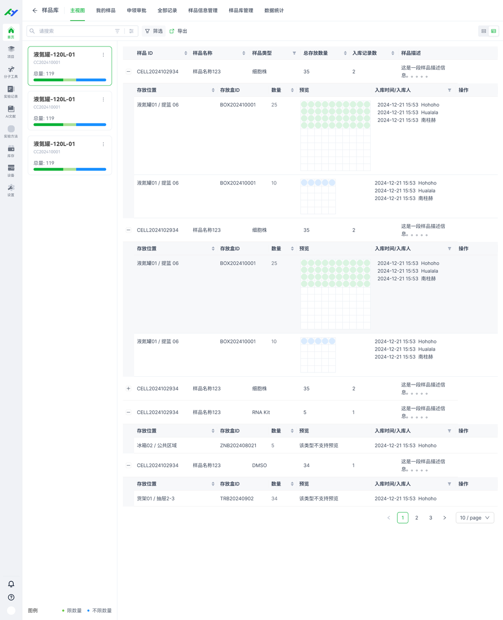Open notifications bell icon
Image resolution: width=503 pixels, height=620 pixels.
point(11,584)
